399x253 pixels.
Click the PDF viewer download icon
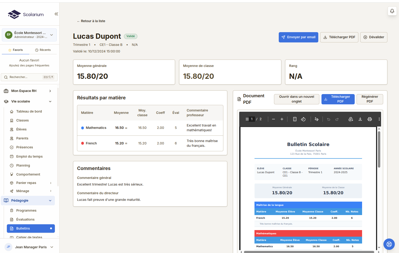pos(360,119)
